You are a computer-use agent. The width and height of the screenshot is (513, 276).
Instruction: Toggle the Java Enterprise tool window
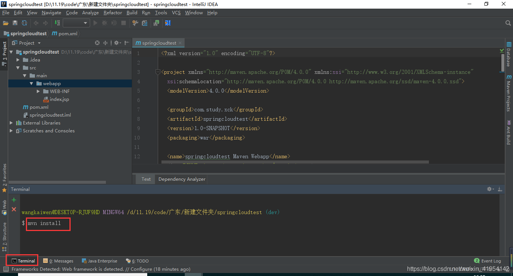[100, 261]
